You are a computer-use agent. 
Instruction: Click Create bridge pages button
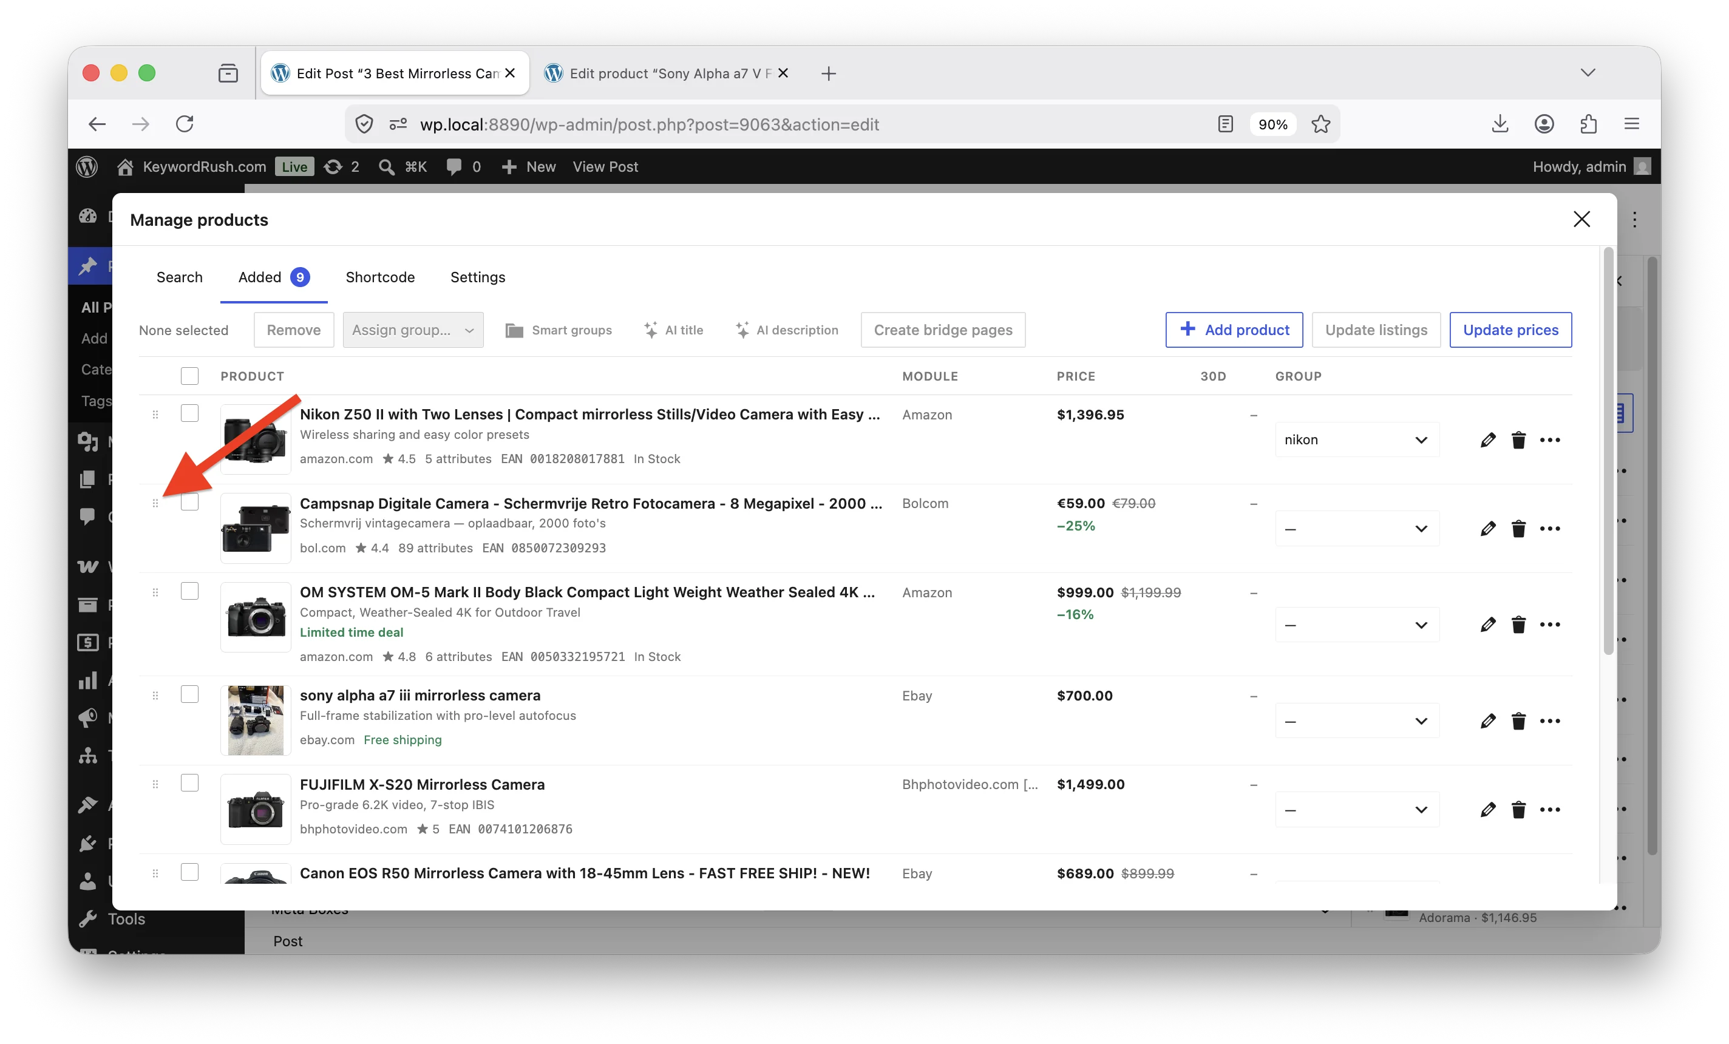pyautogui.click(x=943, y=330)
